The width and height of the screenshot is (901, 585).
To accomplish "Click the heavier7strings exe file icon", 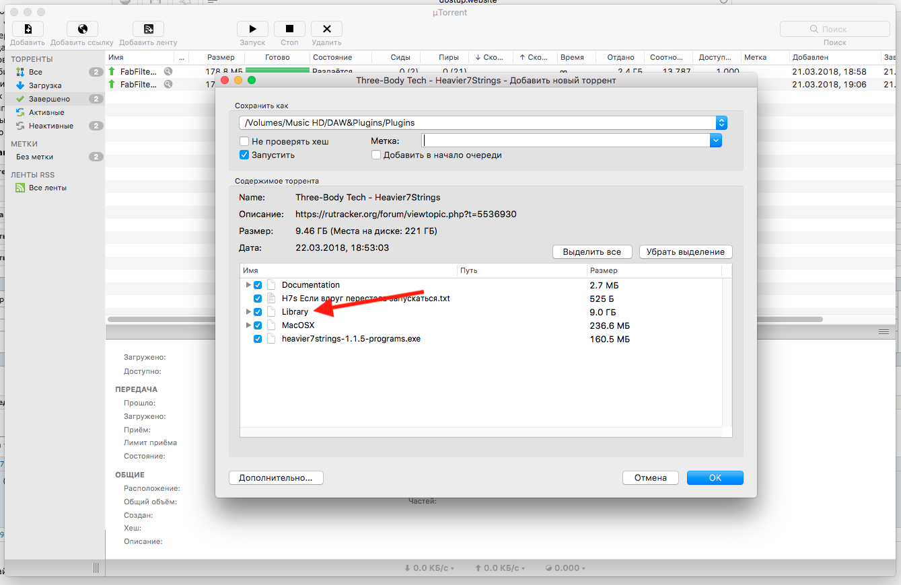I will pos(271,339).
